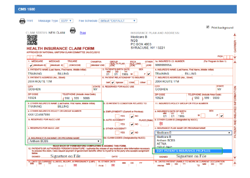Check the patient relationship Self box
This screenshot has width=250, height=178.
pos(113,82)
